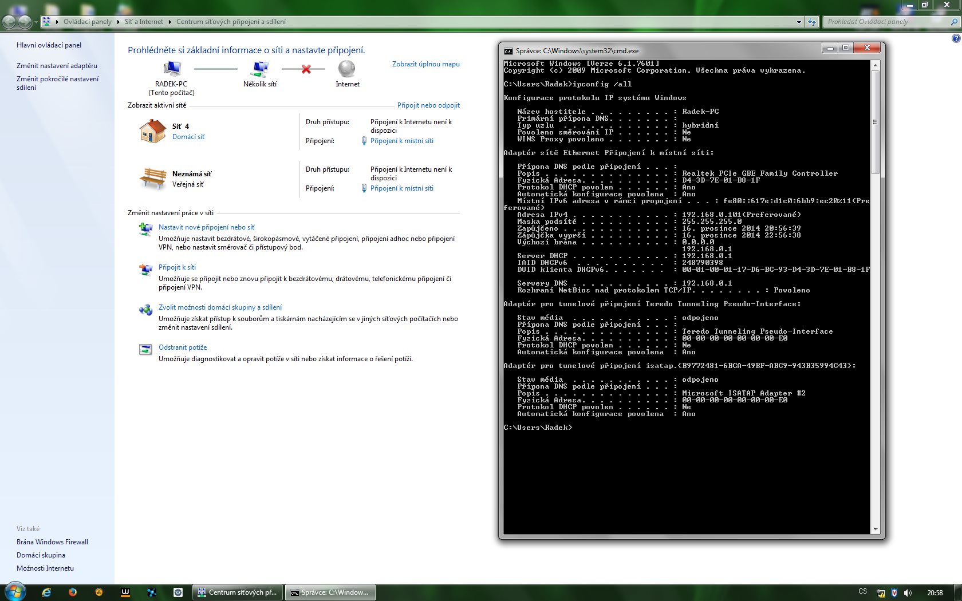Open Internet Explorer from the taskbar
The height and width of the screenshot is (601, 962).
[x=46, y=592]
